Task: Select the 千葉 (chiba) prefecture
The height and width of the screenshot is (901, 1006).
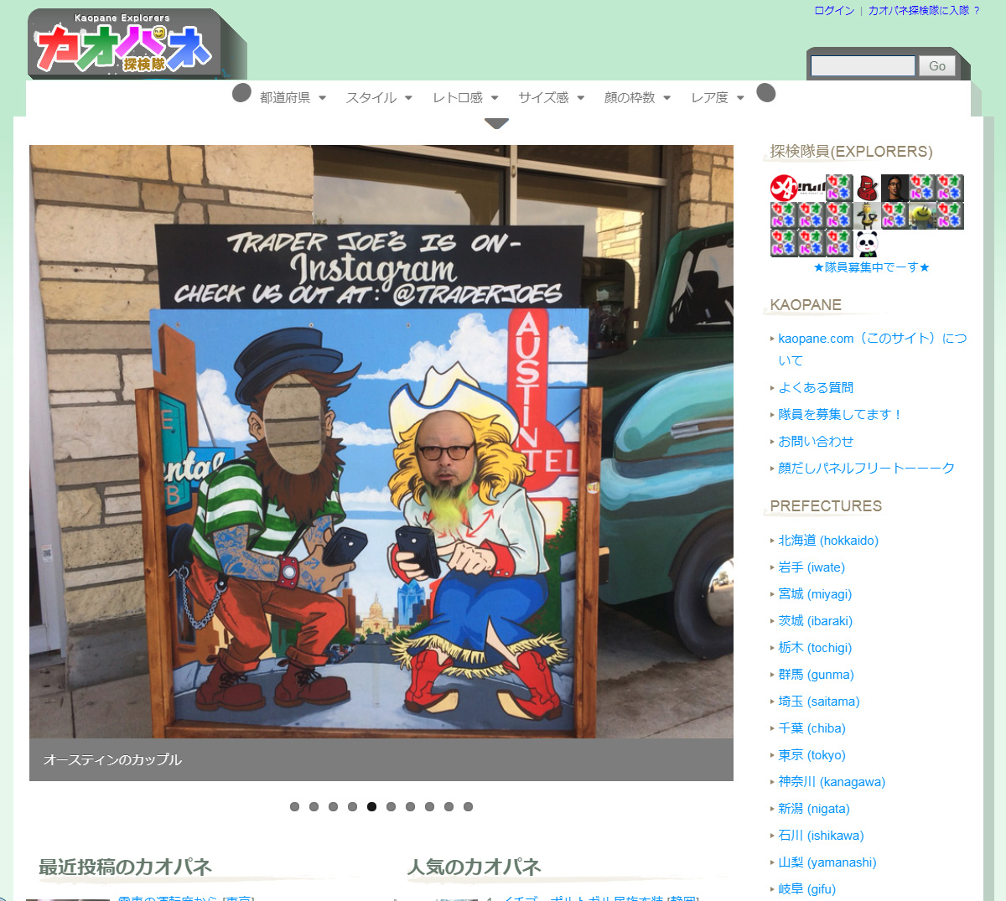Action: coord(812,728)
